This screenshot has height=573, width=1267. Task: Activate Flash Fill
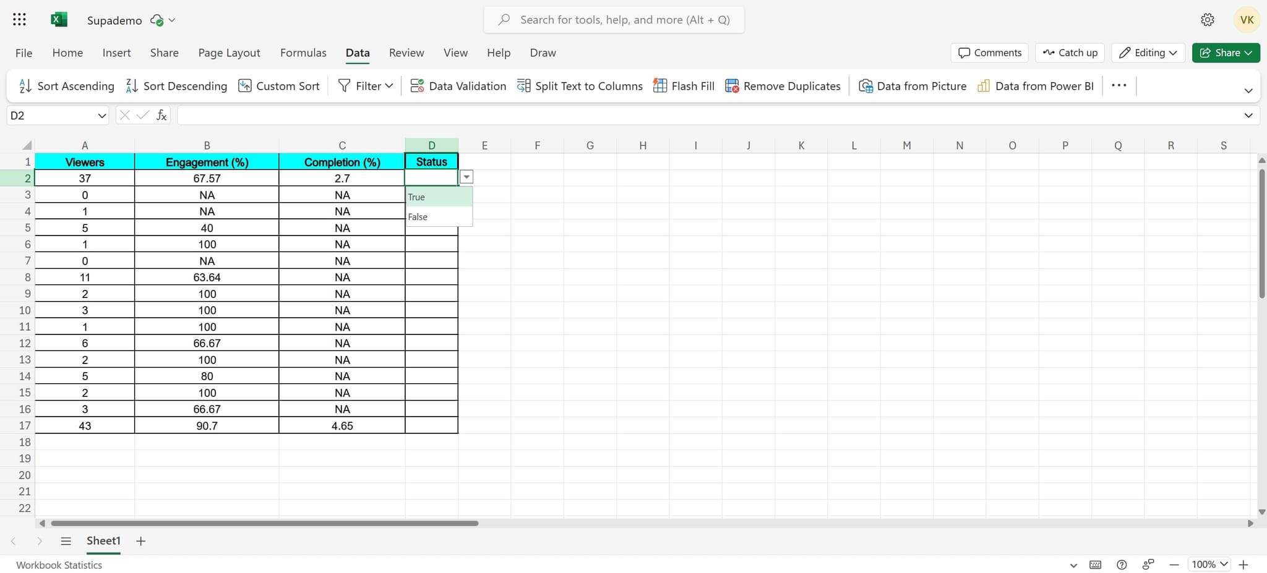(682, 86)
